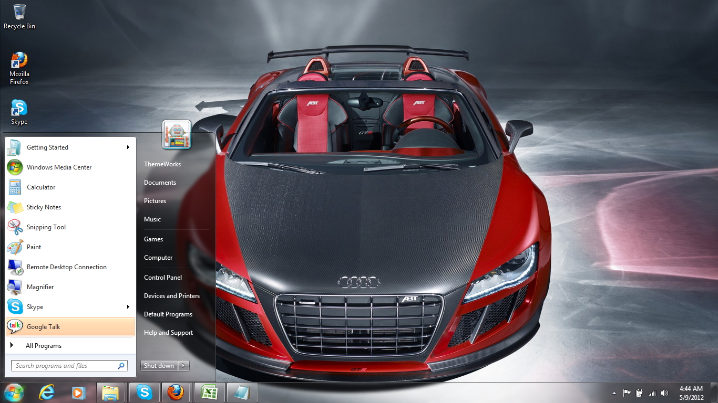Launch Windows Media Center text entry
The width and height of the screenshot is (718, 403).
click(59, 167)
